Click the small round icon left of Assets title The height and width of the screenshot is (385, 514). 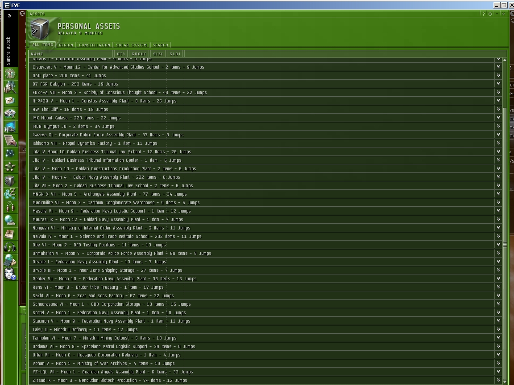pyautogui.click(x=22, y=13)
